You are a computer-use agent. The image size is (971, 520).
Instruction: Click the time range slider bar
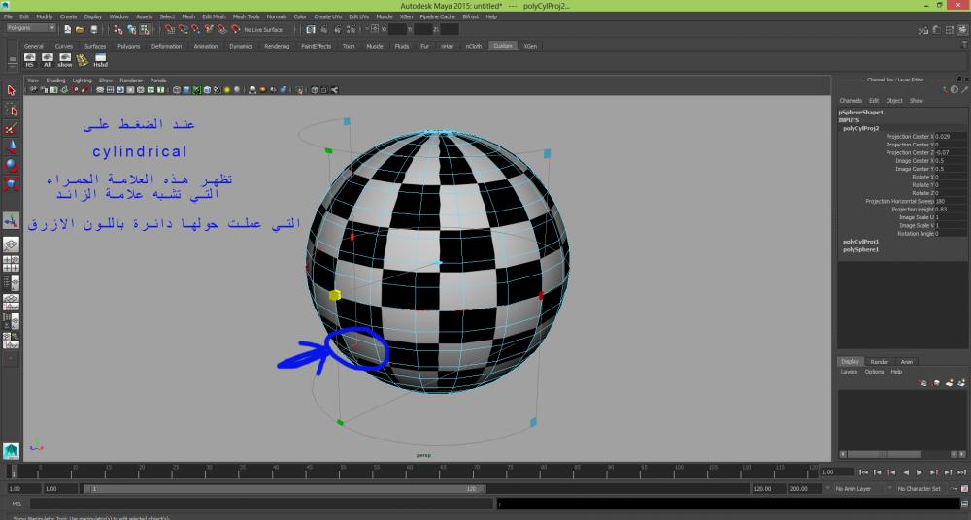pos(282,489)
